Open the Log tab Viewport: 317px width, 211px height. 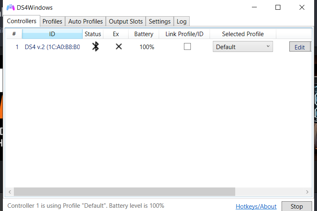181,22
